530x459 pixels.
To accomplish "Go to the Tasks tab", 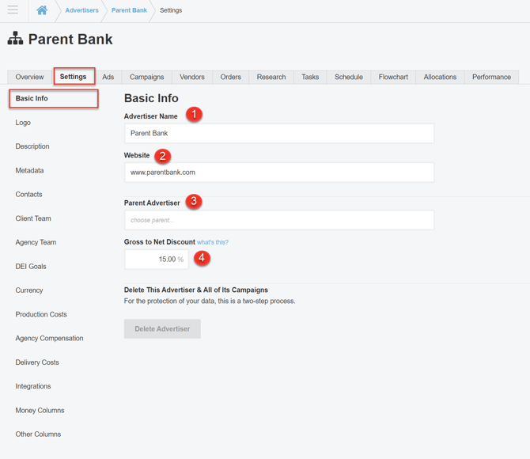I will pyautogui.click(x=310, y=77).
